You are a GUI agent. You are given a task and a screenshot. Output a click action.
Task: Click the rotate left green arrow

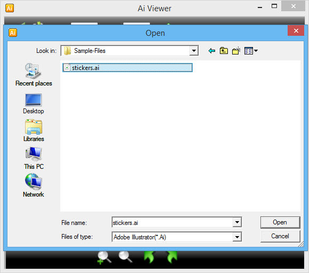[149, 257]
